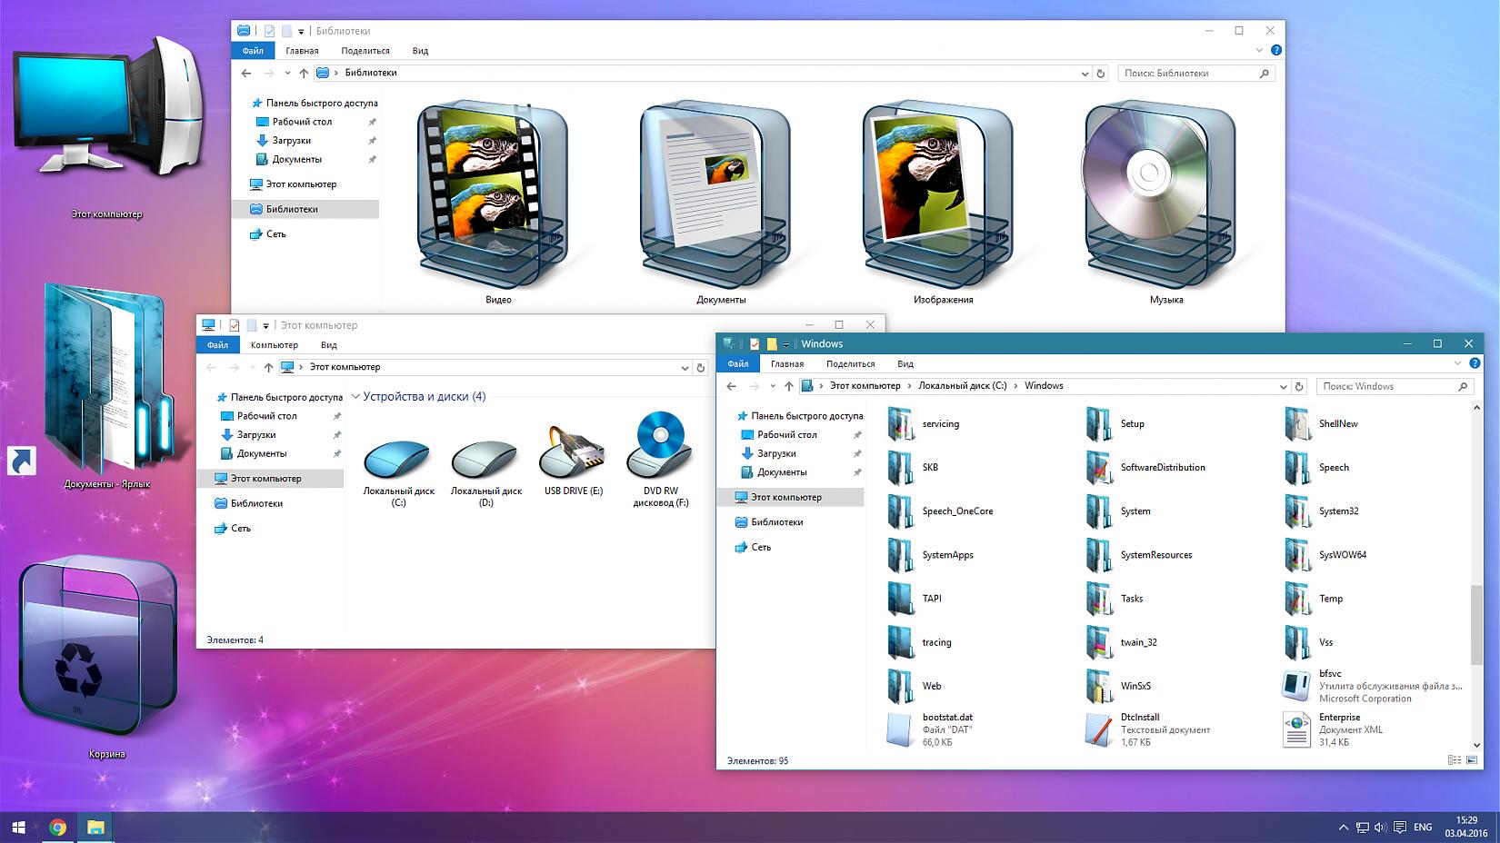Show hidden system tray icons

point(1343,828)
